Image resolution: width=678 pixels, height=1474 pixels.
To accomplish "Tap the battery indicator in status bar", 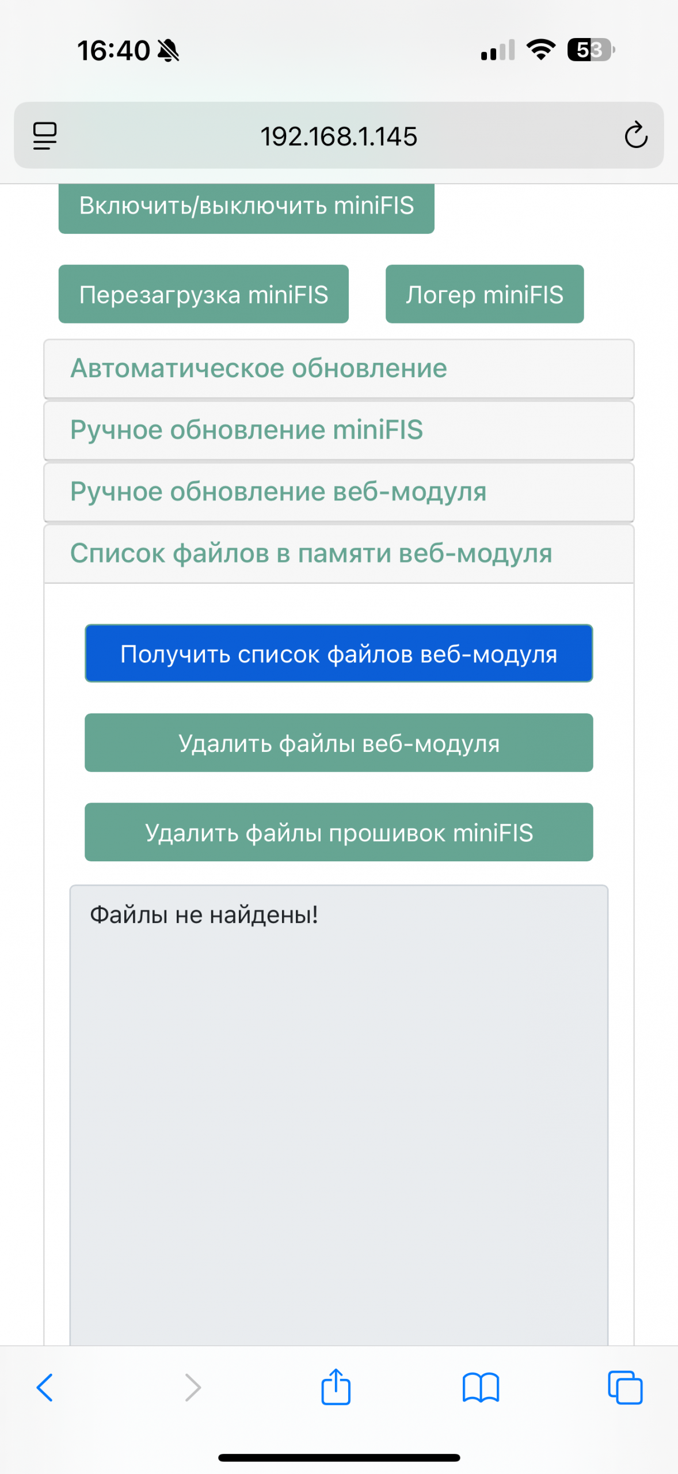I will click(x=591, y=50).
